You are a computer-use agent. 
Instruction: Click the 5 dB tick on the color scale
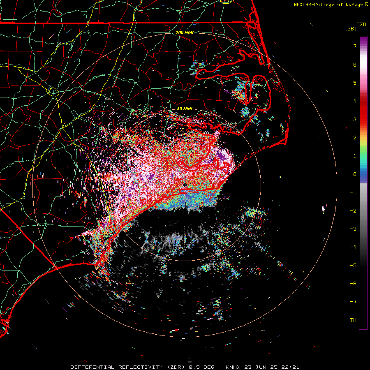click(x=355, y=83)
